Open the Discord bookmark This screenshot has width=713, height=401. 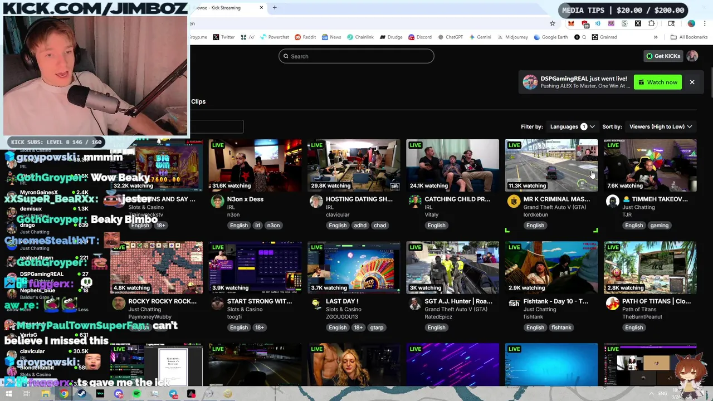pyautogui.click(x=419, y=37)
